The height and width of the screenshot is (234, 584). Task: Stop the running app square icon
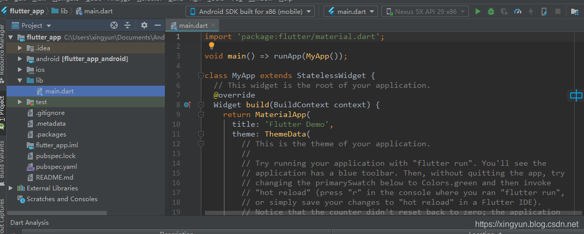click(x=558, y=11)
